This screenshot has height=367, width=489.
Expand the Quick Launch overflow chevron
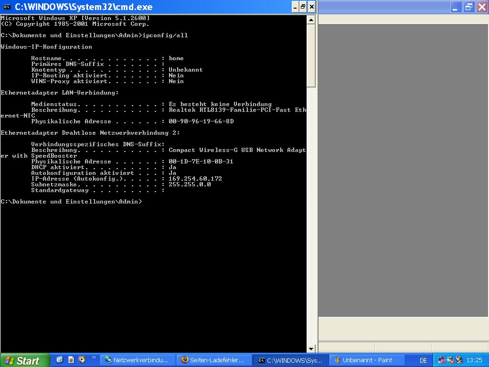[x=94, y=357]
